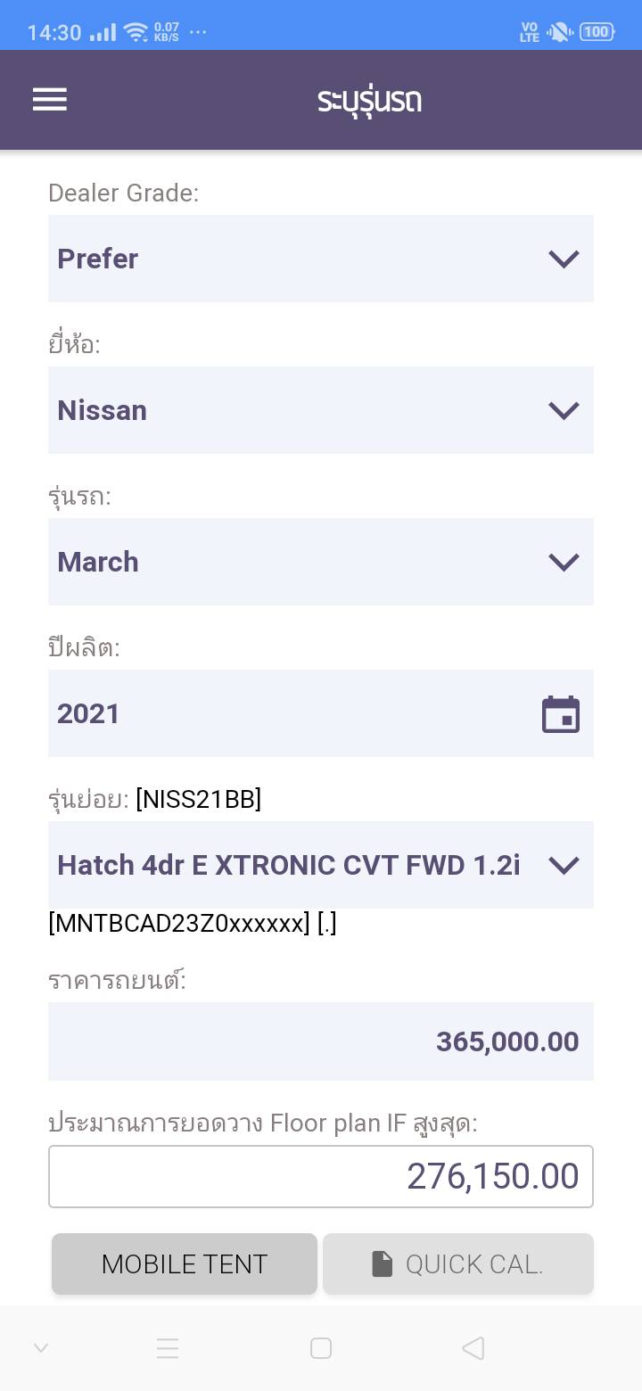Open the March car model dropdown
642x1391 pixels.
point(321,562)
